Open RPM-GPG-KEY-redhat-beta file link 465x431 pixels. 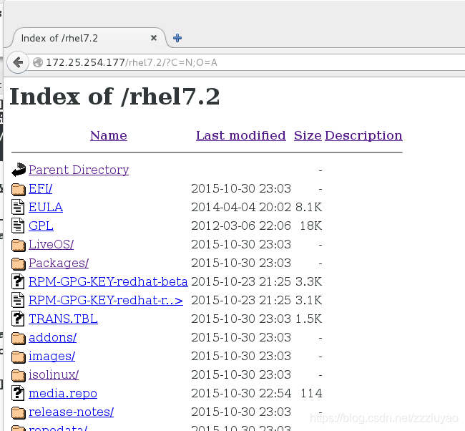(108, 281)
